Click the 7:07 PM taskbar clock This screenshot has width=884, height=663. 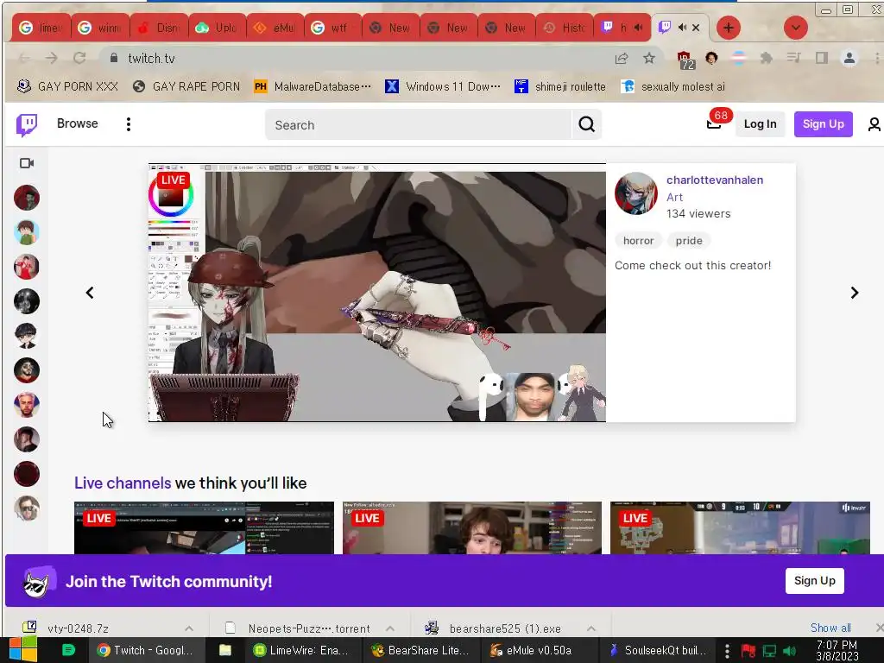pos(837,650)
